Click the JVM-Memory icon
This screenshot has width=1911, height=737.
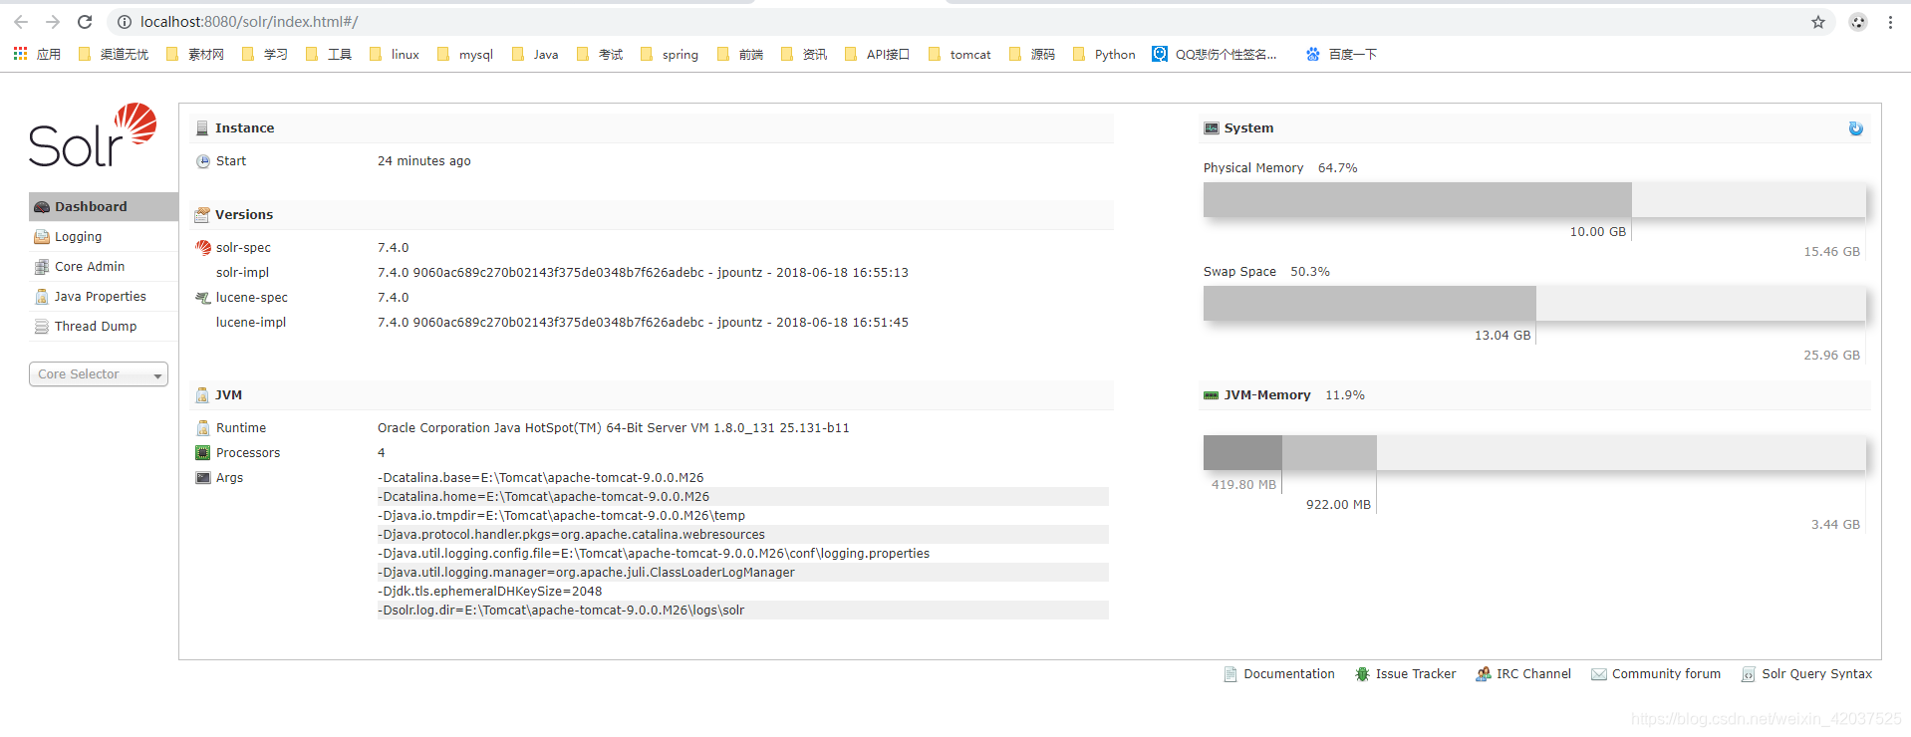(x=1212, y=395)
